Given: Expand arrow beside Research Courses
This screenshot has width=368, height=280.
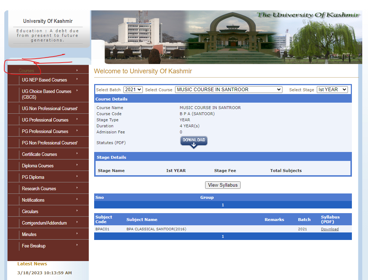Looking at the screenshot, I should (x=77, y=188).
